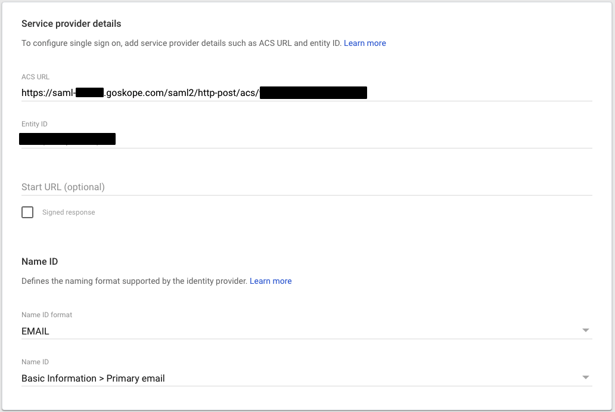Click the Start URL (optional) field
Image resolution: width=615 pixels, height=412 pixels.
tap(307, 187)
